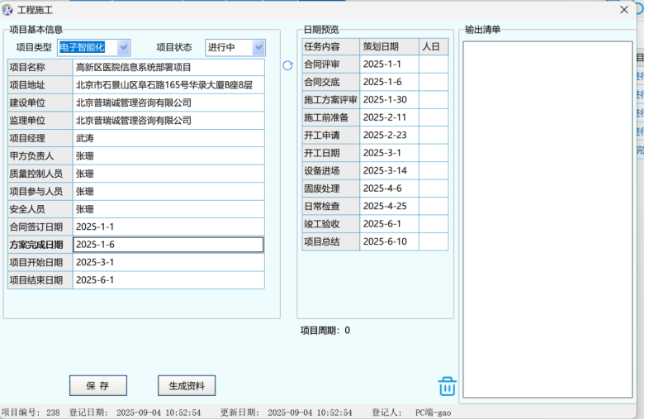This screenshot has height=420, width=645.
Task: Click the 建设单位 value field
Action: (168, 103)
